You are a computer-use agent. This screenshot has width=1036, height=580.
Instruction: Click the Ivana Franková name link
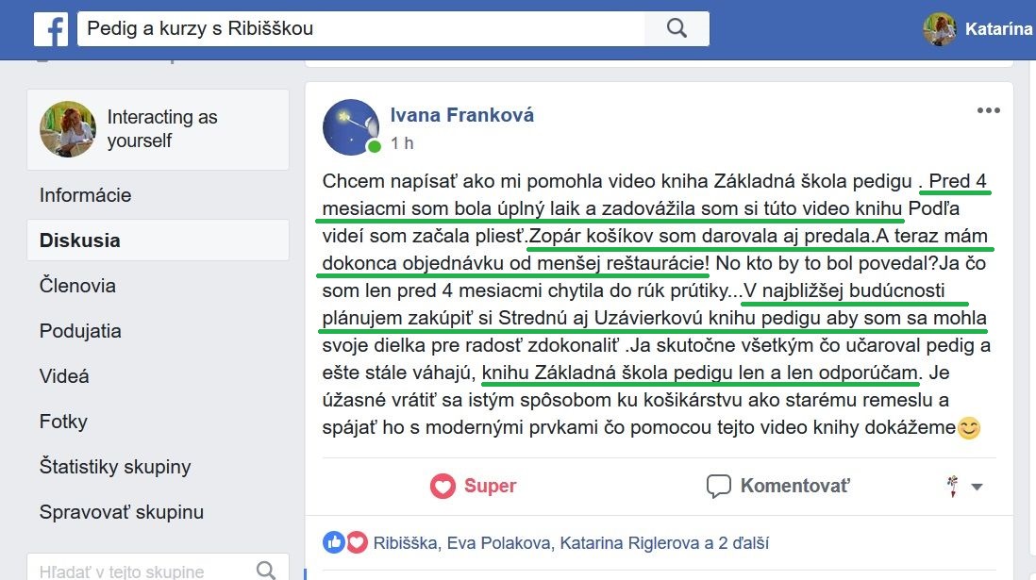(461, 115)
